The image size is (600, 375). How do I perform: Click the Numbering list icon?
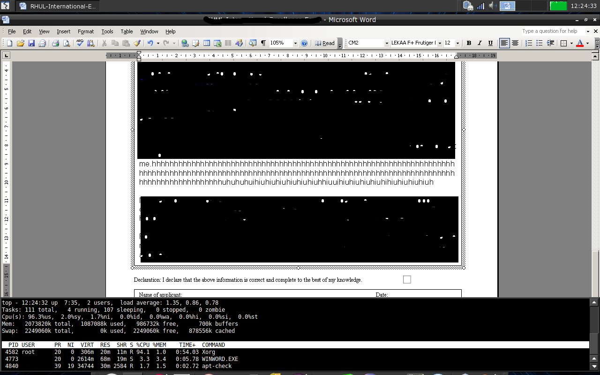[528, 43]
